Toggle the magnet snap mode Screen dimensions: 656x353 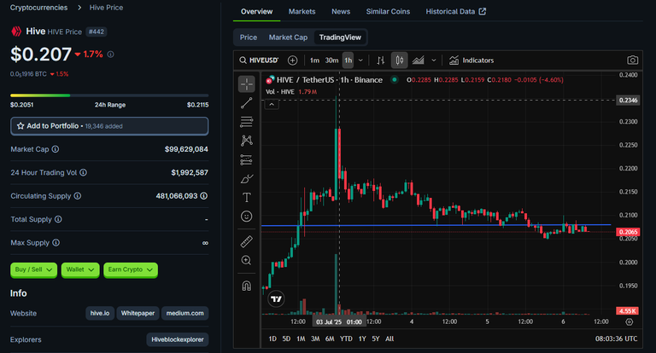[246, 286]
